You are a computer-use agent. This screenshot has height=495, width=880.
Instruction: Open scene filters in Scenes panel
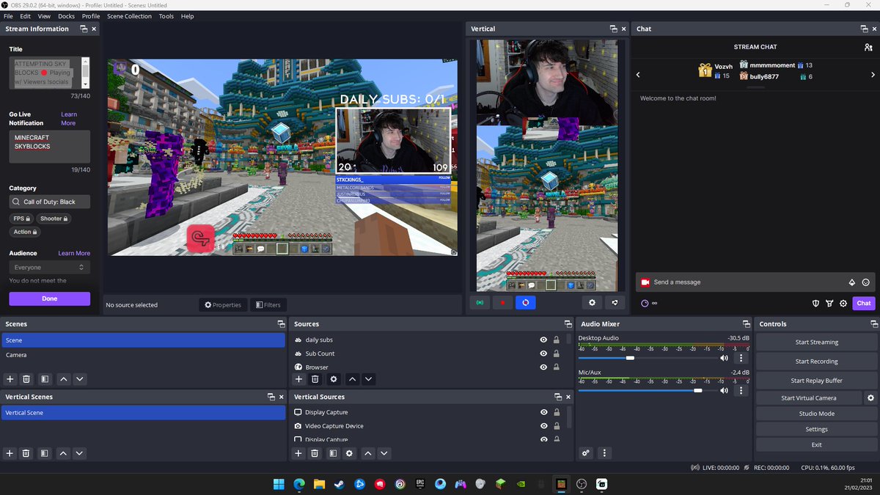click(x=45, y=379)
